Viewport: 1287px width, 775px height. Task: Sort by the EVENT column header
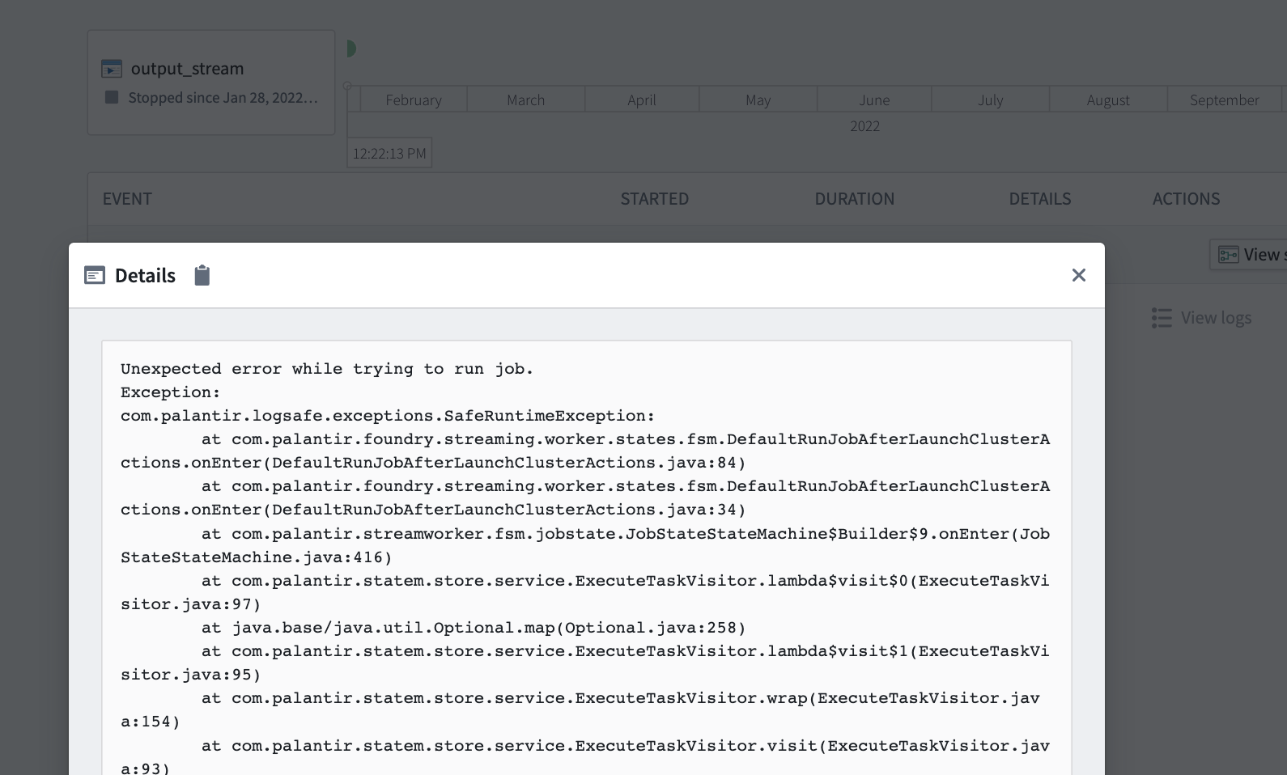click(x=127, y=199)
